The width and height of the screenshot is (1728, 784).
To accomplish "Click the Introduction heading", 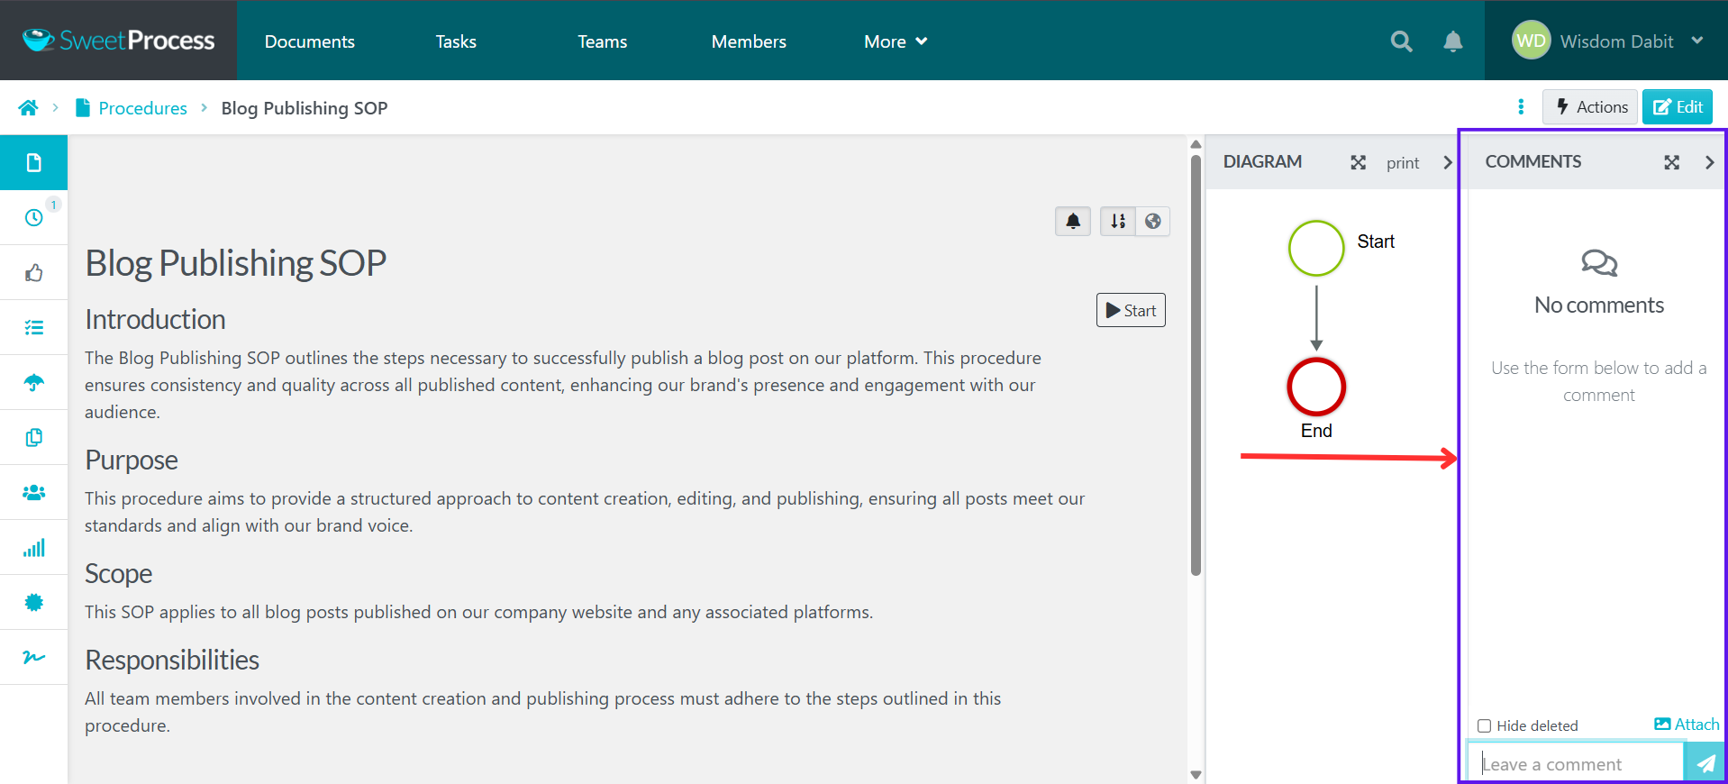I will [x=155, y=319].
